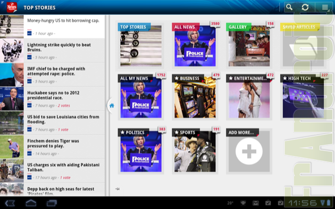The image size is (335, 209).
Task: Click the Gallery 158 count badge
Action: 270,24
